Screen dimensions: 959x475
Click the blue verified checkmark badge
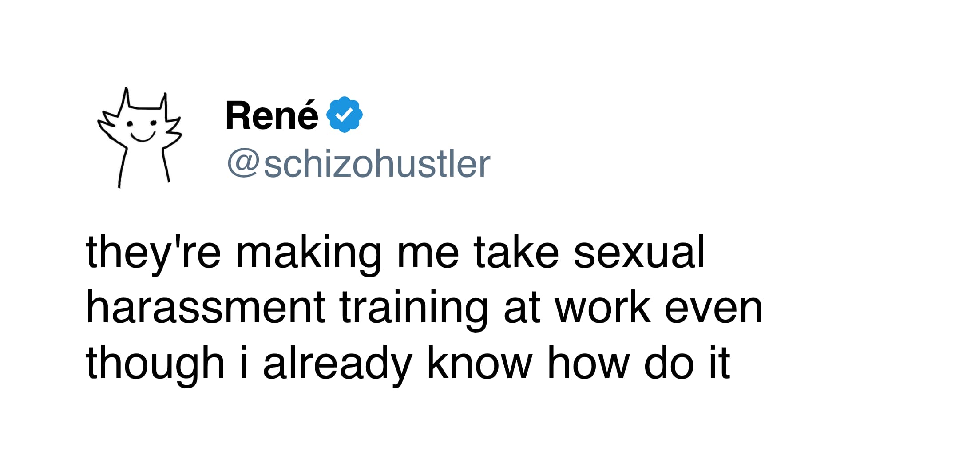(345, 115)
